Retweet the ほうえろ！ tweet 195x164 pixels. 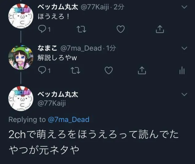(x=81, y=29)
